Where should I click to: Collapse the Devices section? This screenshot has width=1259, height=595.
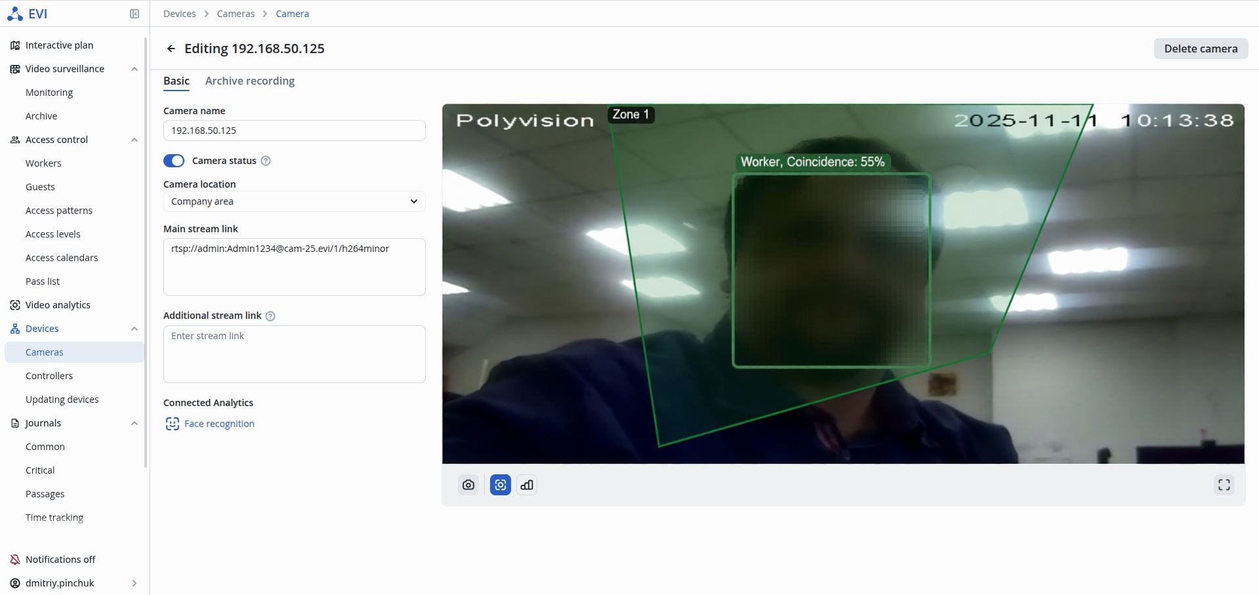pyautogui.click(x=134, y=329)
